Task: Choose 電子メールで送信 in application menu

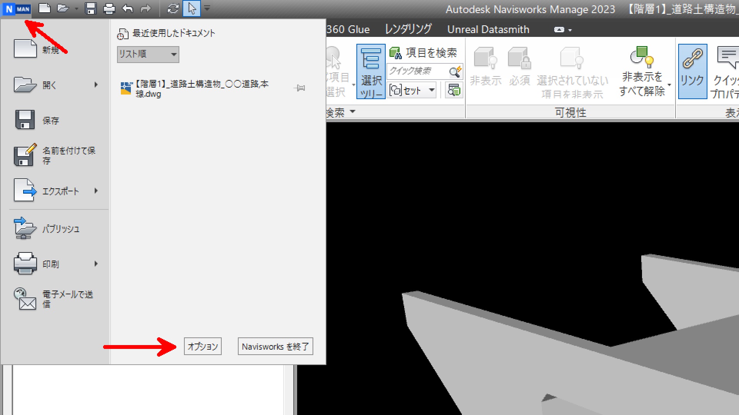Action: tap(56, 299)
